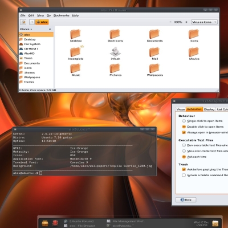Zoom in with the plus icon
Viewport: 228px width, 228px height.
(186, 22)
